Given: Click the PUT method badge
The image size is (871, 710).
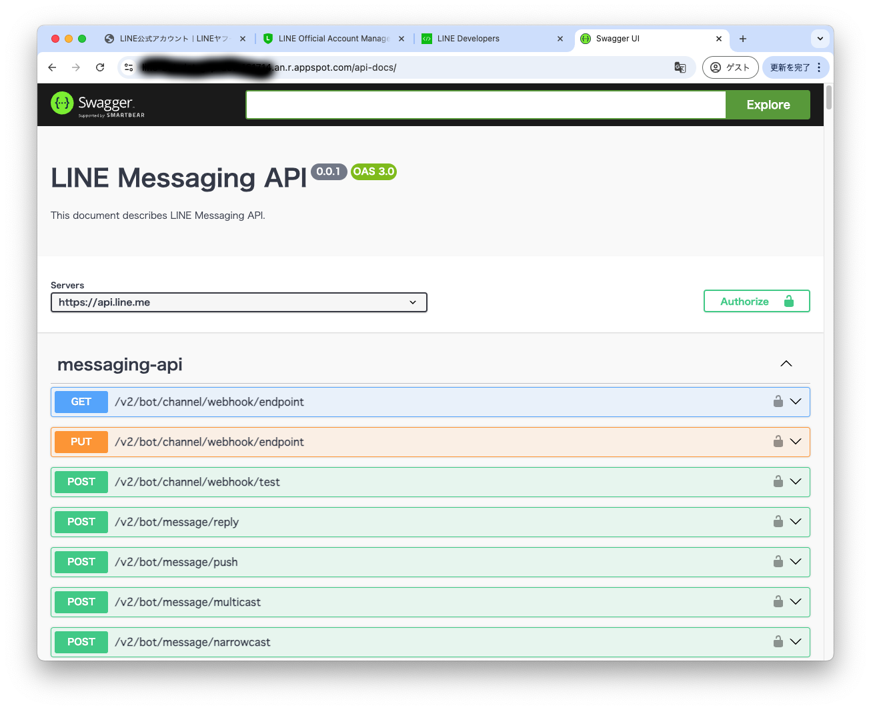Looking at the screenshot, I should pos(81,442).
